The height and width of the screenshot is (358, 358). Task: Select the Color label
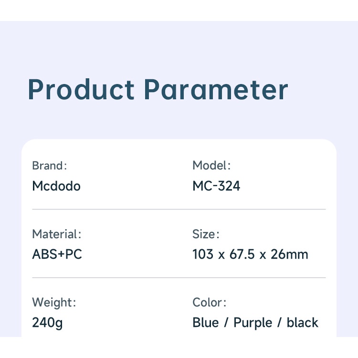tap(209, 302)
